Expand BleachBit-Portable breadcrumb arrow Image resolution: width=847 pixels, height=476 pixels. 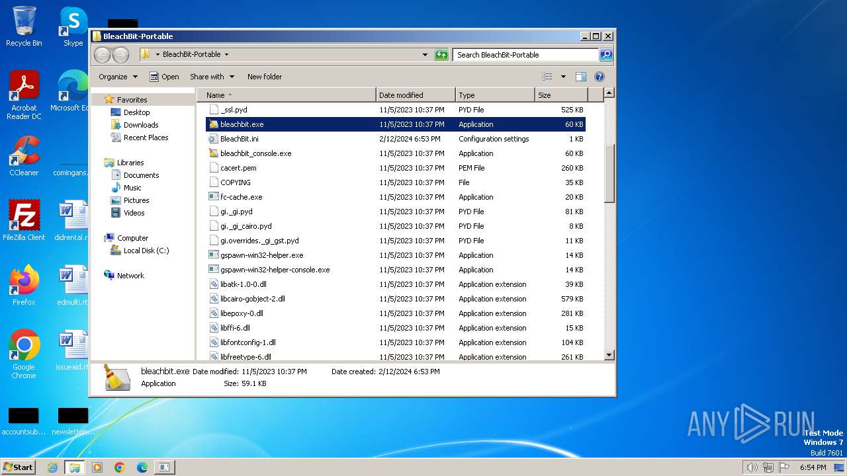coord(226,55)
